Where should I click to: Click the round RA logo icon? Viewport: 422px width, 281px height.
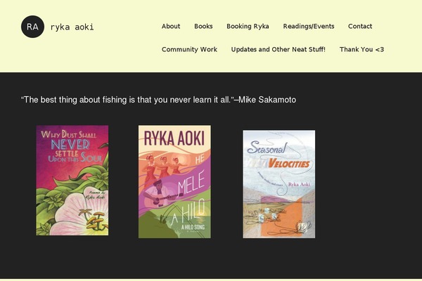(x=32, y=27)
